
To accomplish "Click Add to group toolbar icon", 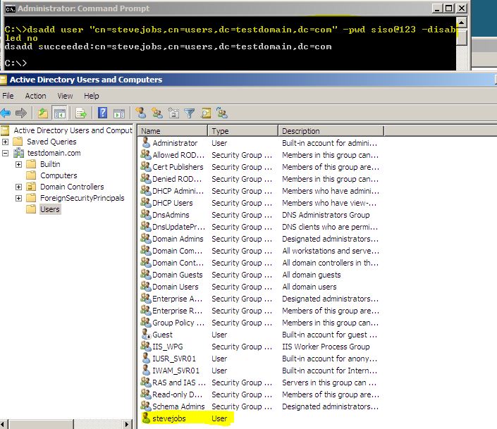I will point(222,113).
